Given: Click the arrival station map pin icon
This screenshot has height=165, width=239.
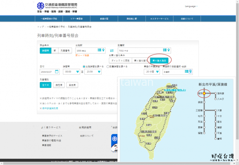Looking at the screenshot, I should tap(169, 50).
